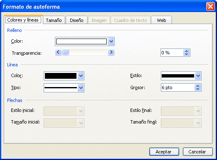Increase transparency with the spinner up arrow
This screenshot has height=160, width=217.
(187, 51)
